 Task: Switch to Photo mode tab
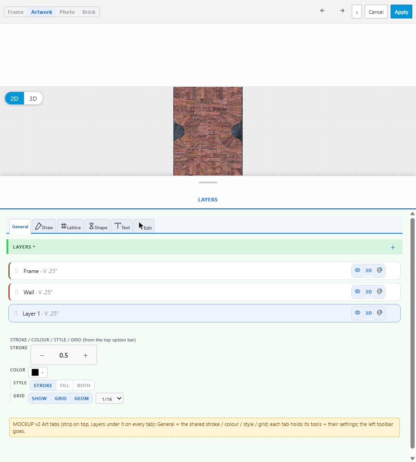[67, 12]
